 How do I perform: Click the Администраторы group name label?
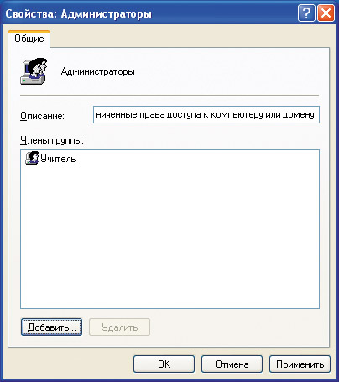pos(97,71)
